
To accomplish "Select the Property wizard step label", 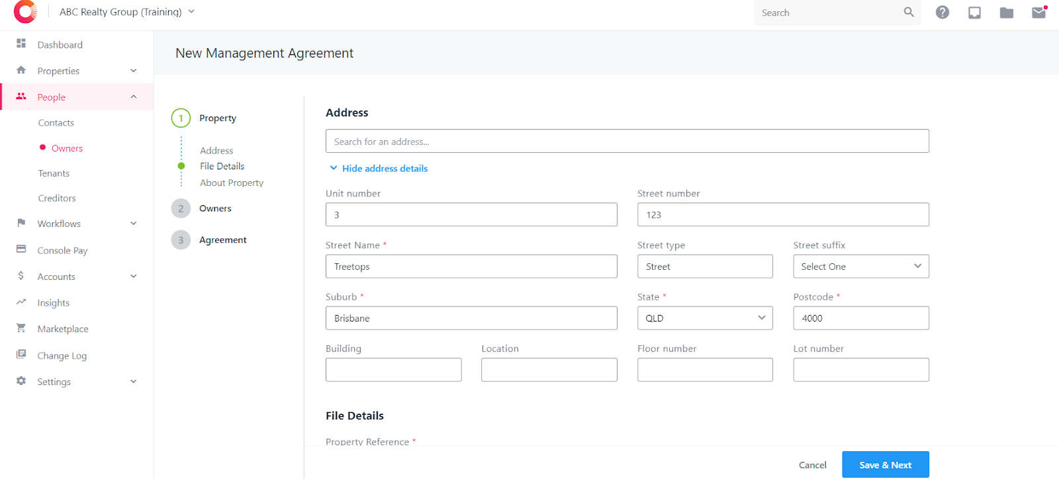I will tap(218, 118).
